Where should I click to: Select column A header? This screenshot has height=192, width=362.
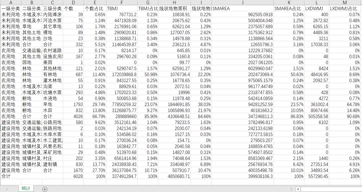click(x=11, y=3)
